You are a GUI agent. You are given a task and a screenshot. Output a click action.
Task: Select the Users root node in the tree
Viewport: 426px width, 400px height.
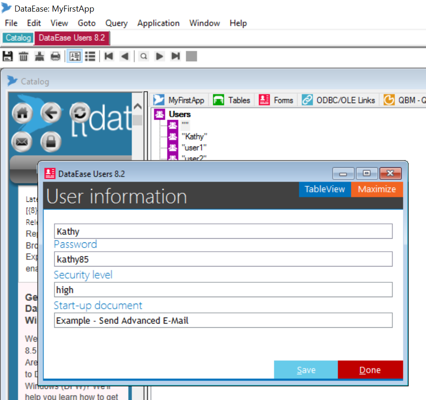(x=179, y=114)
